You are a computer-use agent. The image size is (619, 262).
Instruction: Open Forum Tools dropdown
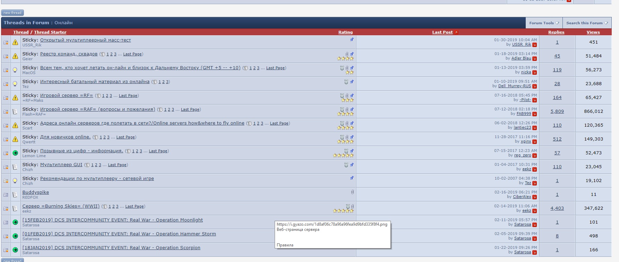pyautogui.click(x=544, y=23)
